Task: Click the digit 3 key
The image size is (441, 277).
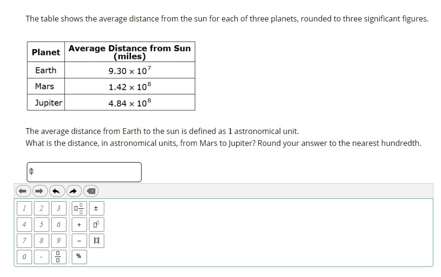Action: point(58,208)
